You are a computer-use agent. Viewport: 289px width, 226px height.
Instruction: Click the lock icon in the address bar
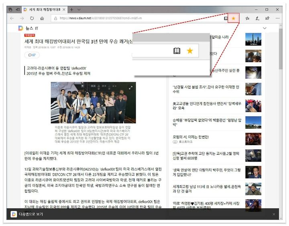(55, 18)
